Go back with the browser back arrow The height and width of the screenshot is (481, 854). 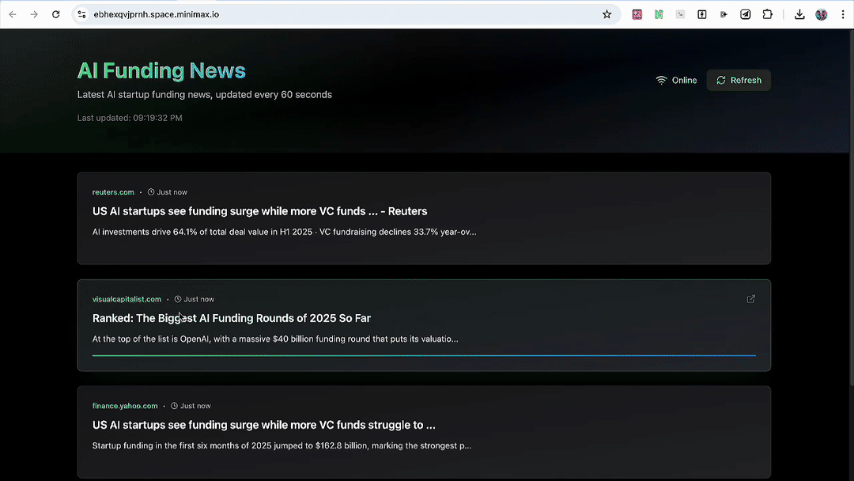tap(13, 14)
